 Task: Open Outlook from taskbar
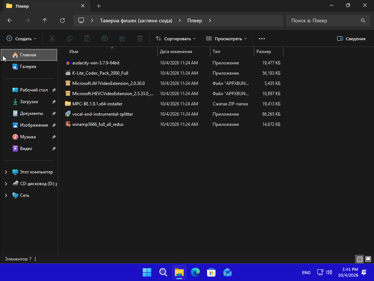click(x=227, y=272)
